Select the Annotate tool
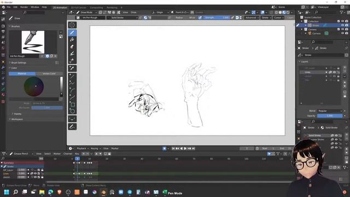 [x=72, y=126]
